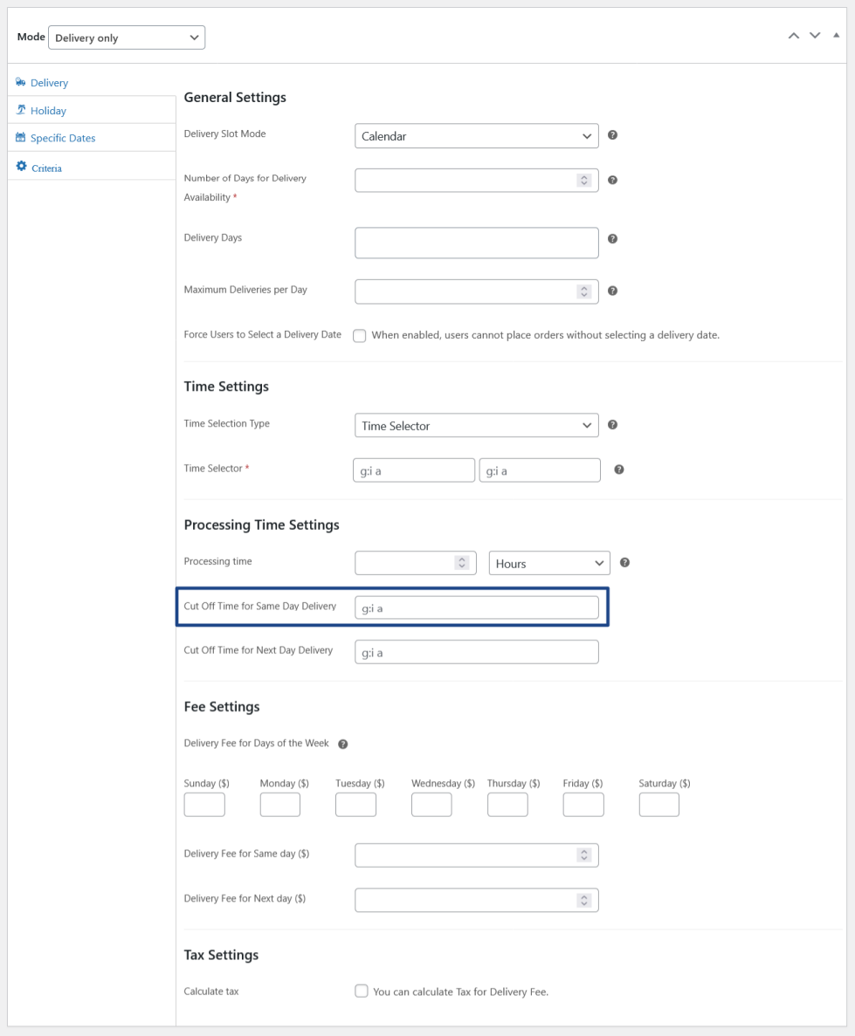This screenshot has height=1036, width=855.
Task: Open the Specific Dates tab
Action: click(63, 138)
